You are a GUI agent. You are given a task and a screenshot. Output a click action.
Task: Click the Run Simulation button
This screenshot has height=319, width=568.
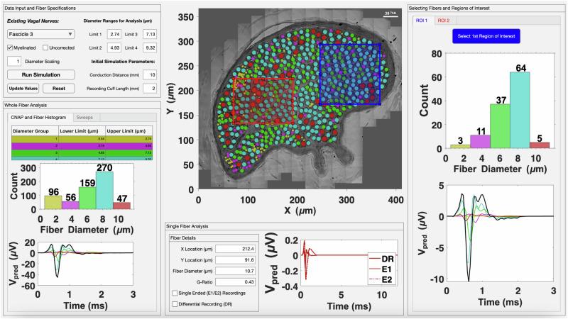point(41,74)
